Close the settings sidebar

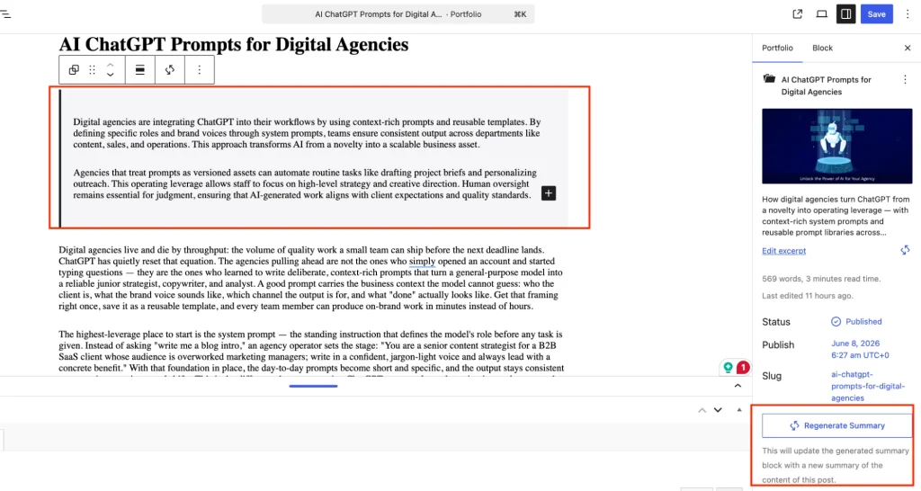[907, 49]
